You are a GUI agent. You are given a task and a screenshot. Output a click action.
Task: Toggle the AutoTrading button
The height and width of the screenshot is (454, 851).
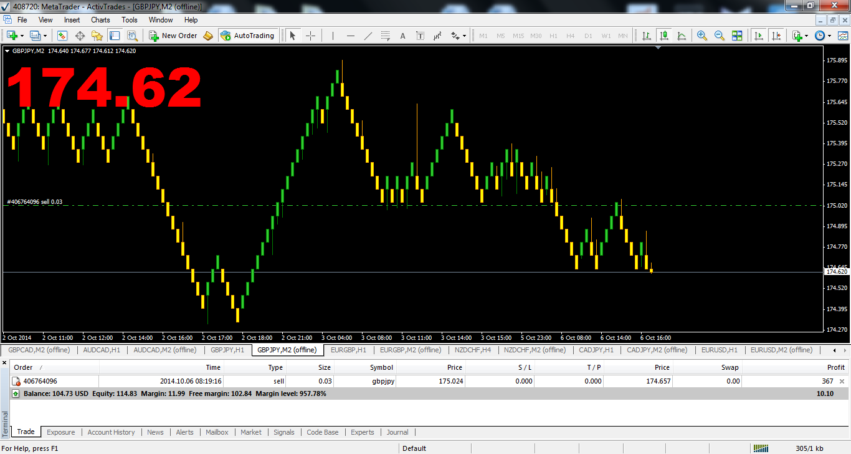[247, 36]
